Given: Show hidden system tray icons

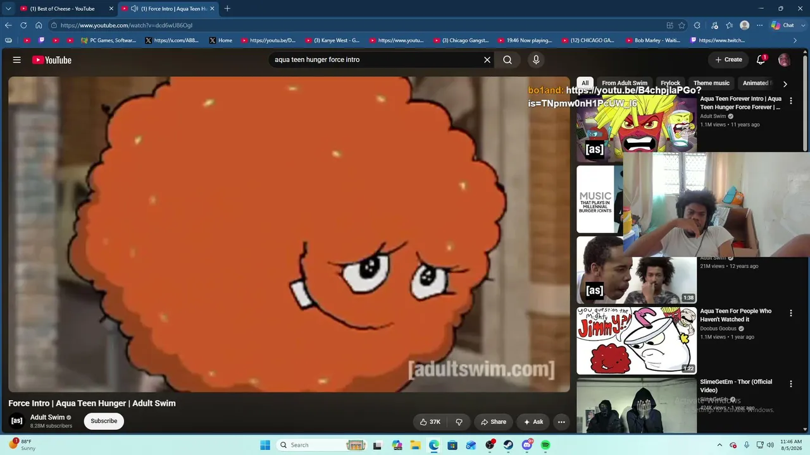Looking at the screenshot, I should [x=720, y=445].
